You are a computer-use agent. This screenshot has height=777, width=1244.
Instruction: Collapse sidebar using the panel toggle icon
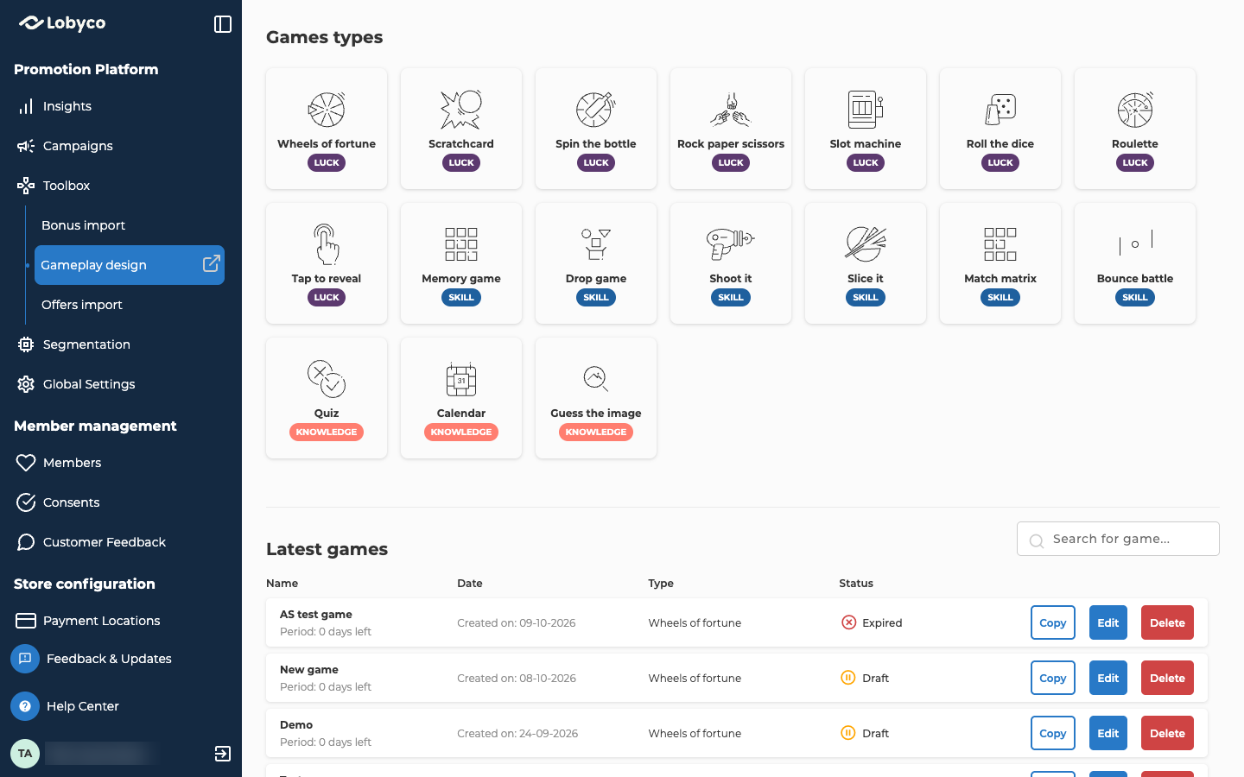(223, 24)
